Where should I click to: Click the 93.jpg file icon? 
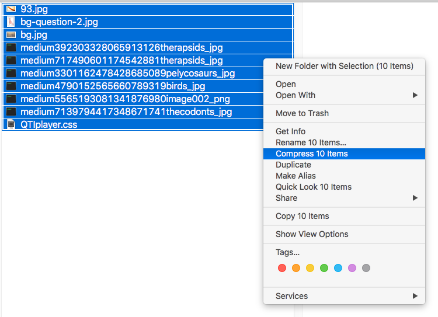[x=11, y=9]
